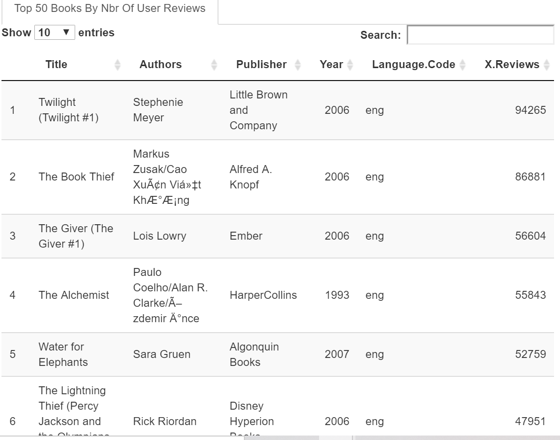Image resolution: width=560 pixels, height=440 pixels.
Task: Click the Title column header text
Action: 56,65
